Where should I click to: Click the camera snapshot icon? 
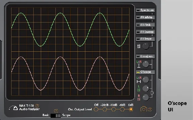pyautogui.click(x=144, y=109)
